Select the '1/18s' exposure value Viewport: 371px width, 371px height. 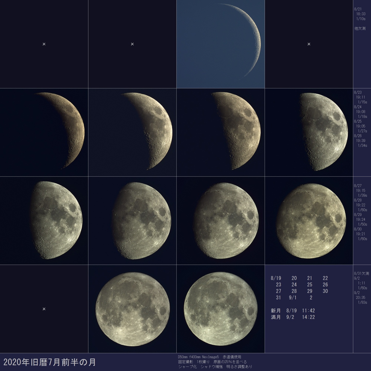pyautogui.click(x=362, y=117)
